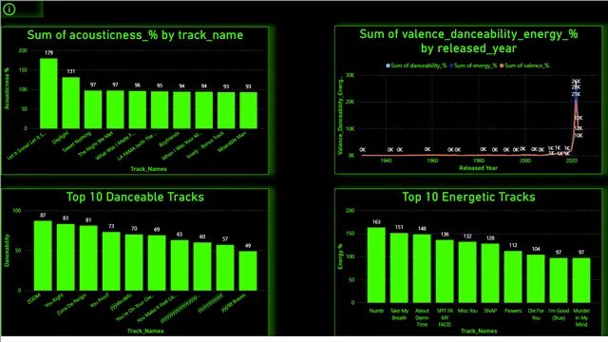Select the I'm Good (Blue) energy bar
The height and width of the screenshot is (342, 608).
[559, 280]
